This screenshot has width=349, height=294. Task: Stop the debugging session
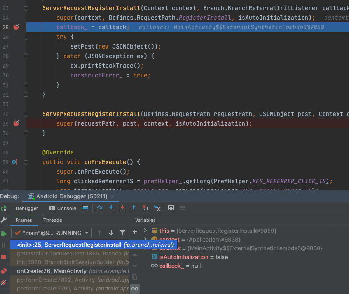[3, 257]
